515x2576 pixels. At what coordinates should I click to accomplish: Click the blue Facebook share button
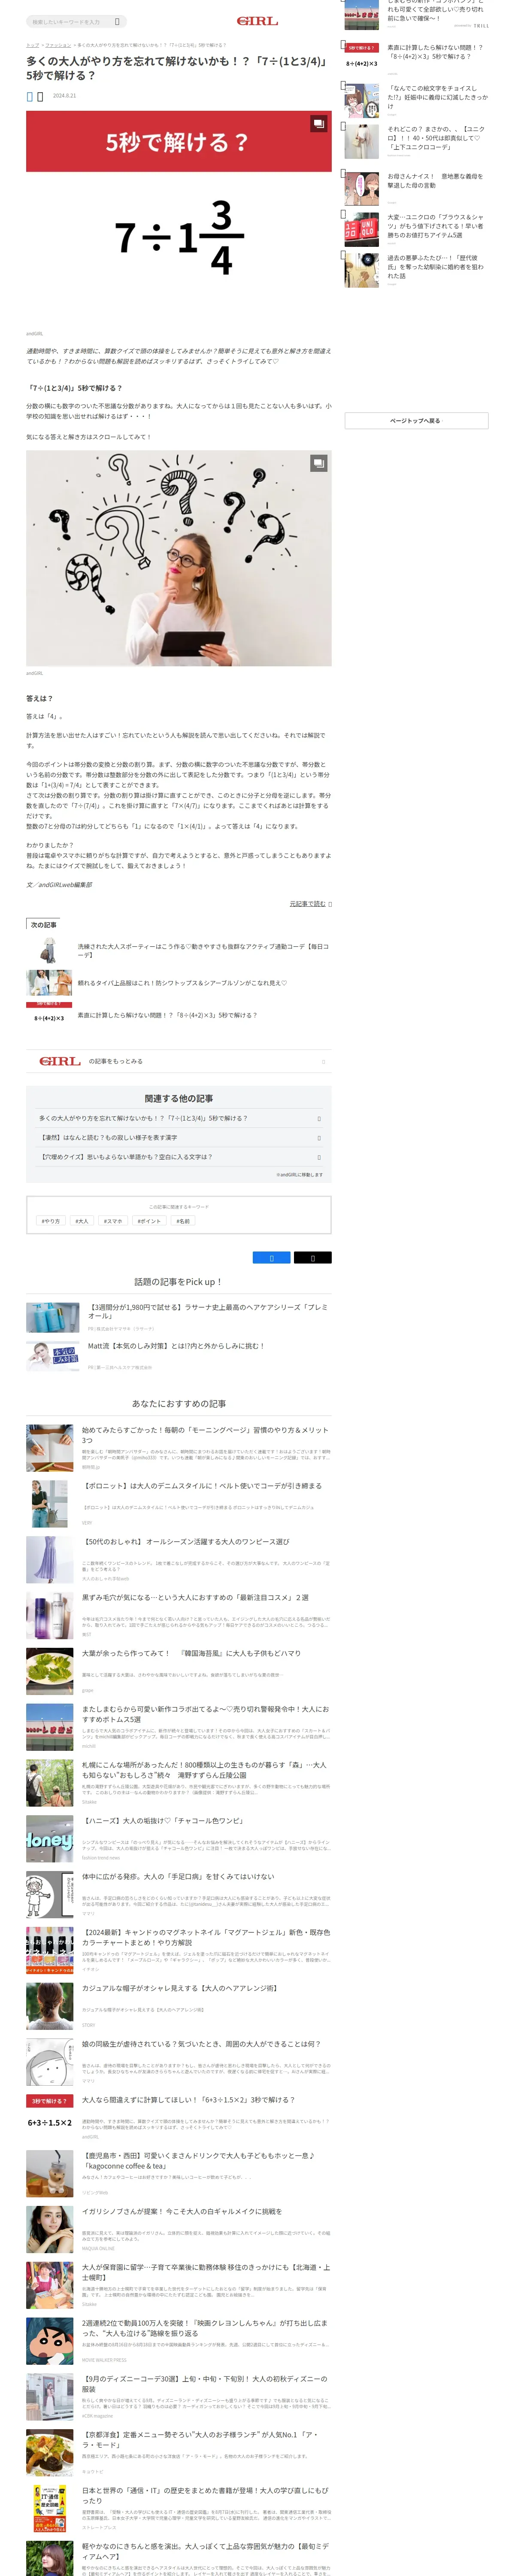(271, 1258)
